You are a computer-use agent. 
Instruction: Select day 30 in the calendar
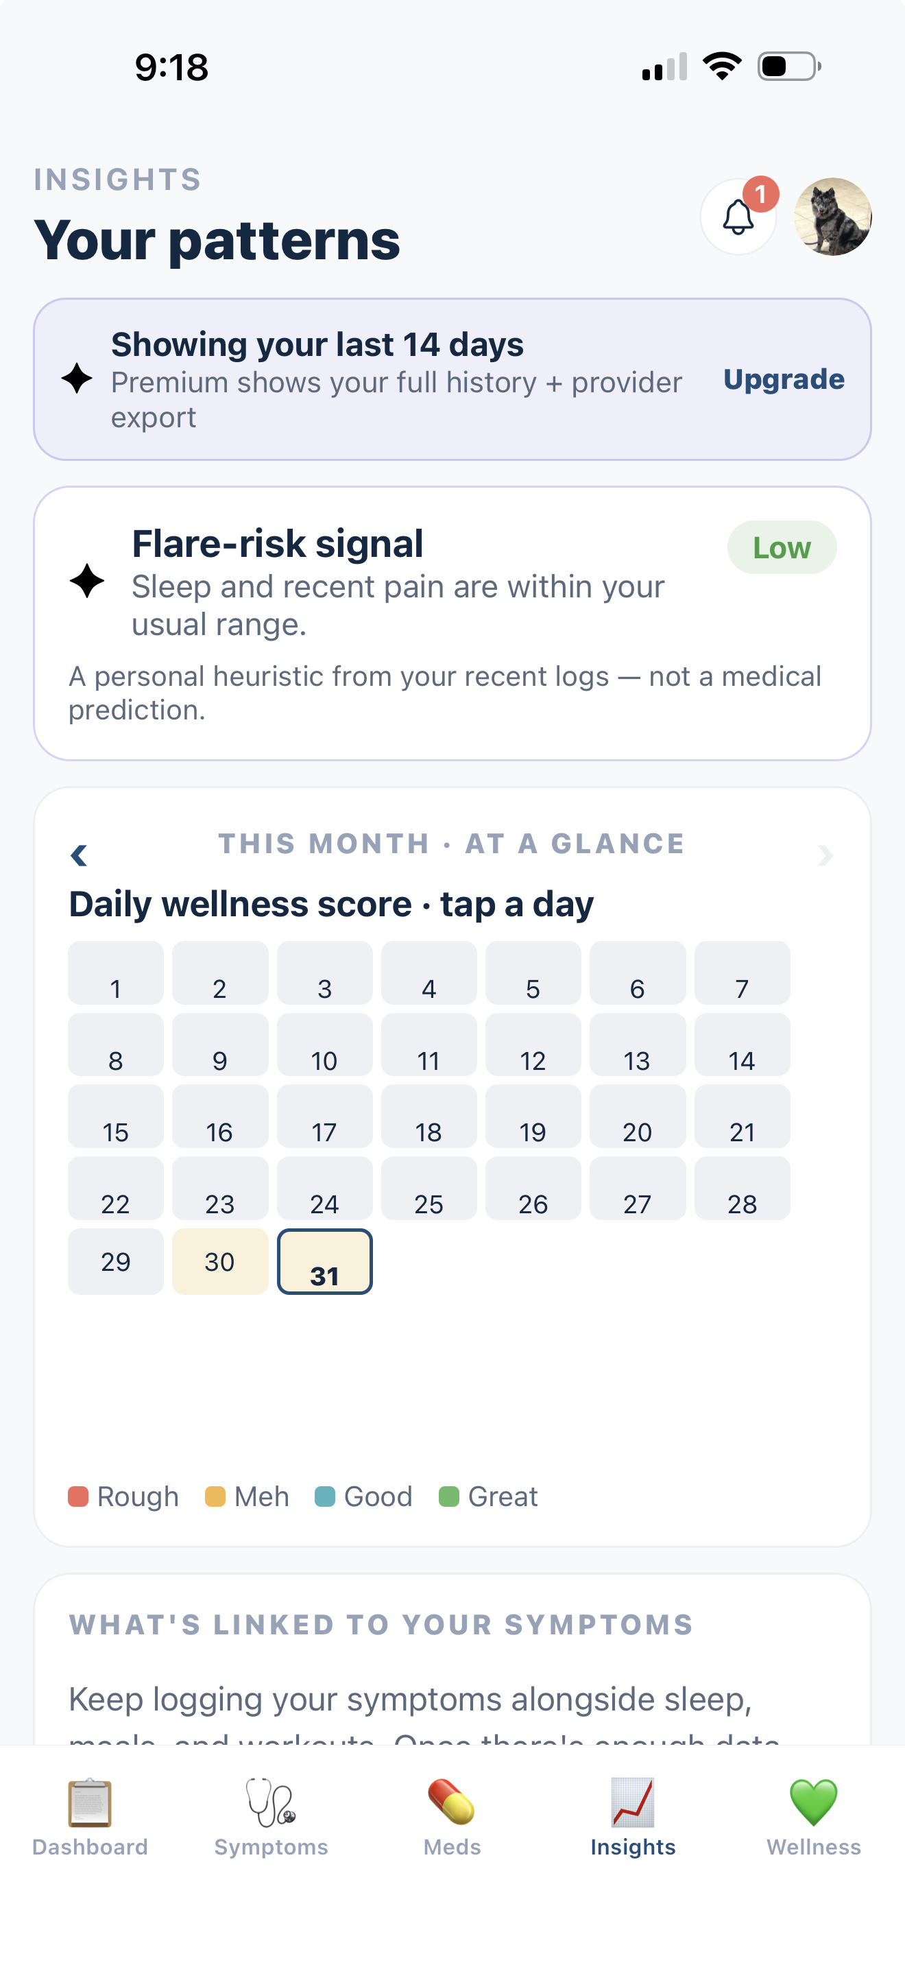coord(220,1261)
